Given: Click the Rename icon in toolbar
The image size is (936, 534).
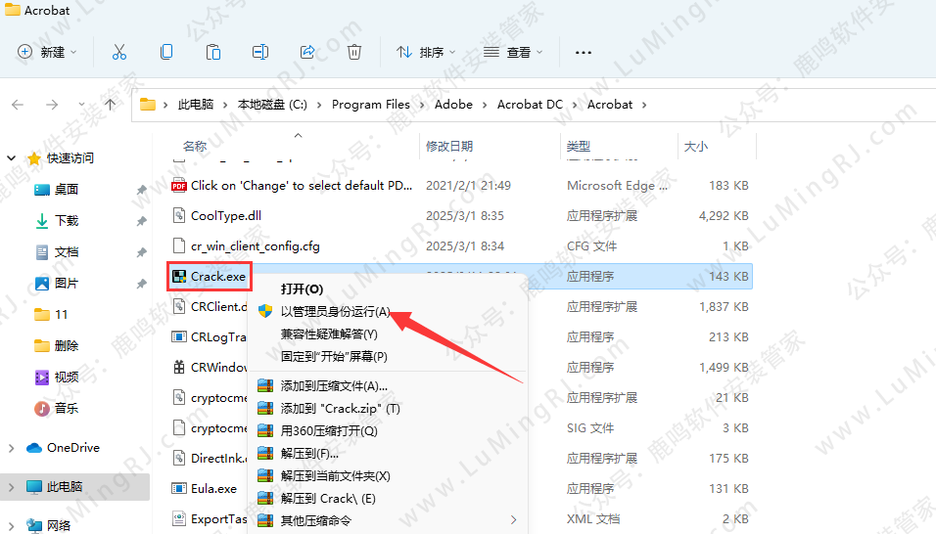Looking at the screenshot, I should (260, 53).
